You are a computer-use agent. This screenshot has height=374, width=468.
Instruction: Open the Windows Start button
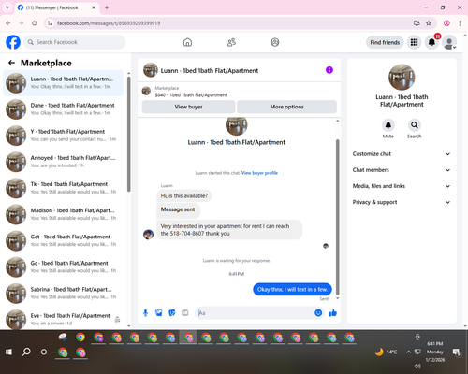(x=8, y=352)
